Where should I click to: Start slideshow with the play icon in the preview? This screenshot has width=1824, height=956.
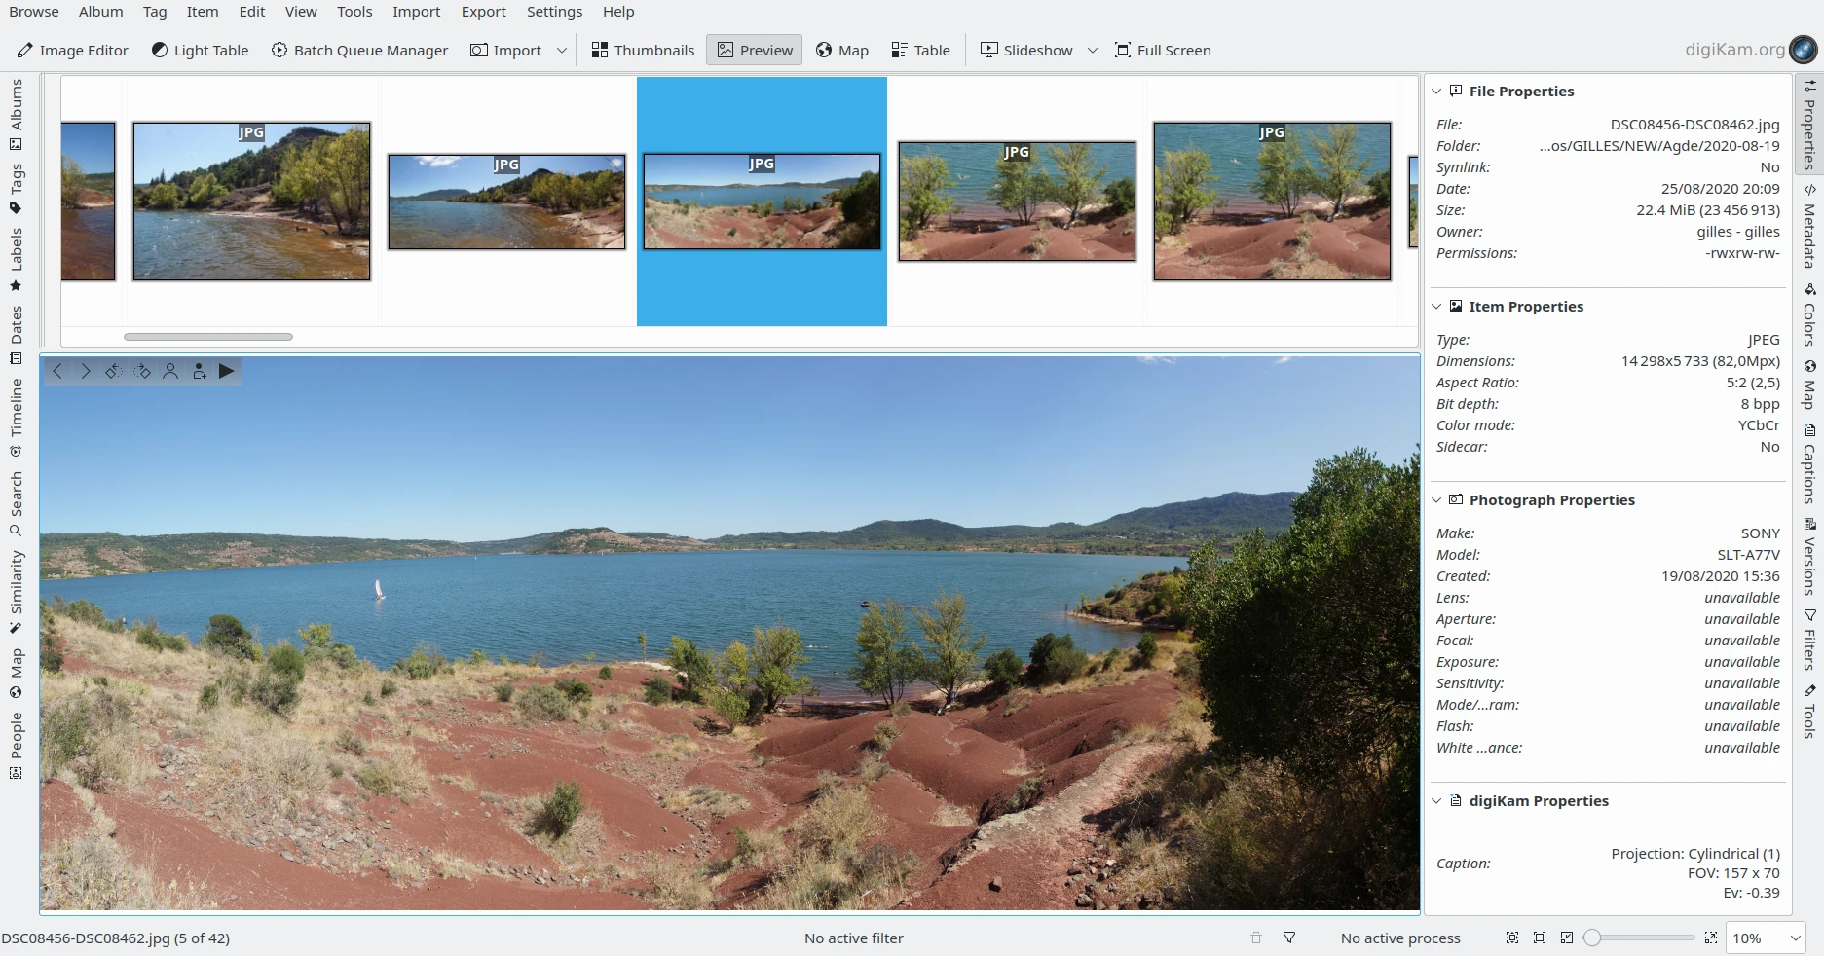coord(226,371)
